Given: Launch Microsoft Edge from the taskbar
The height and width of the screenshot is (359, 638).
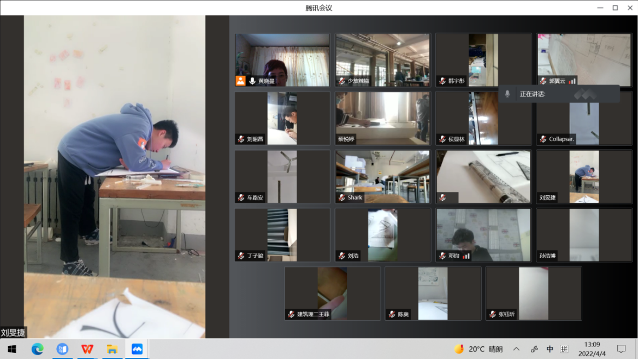Looking at the screenshot, I should tap(37, 349).
